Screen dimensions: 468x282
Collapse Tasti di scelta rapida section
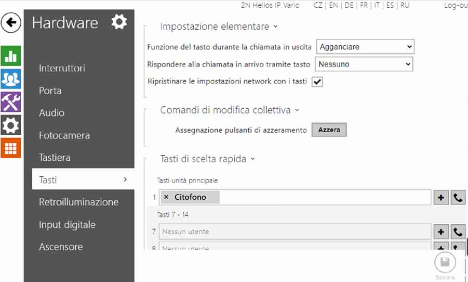(x=207, y=159)
